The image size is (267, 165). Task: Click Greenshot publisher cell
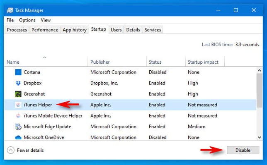(101, 94)
